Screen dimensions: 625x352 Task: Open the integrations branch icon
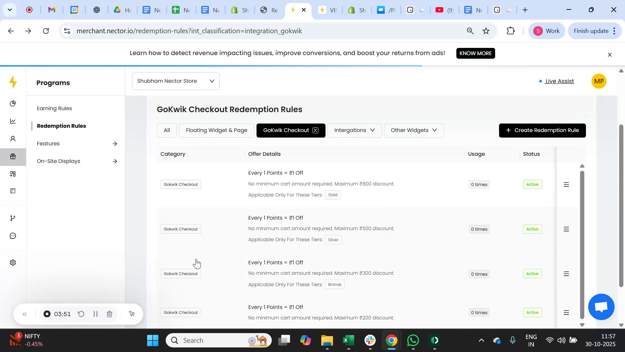point(13,218)
